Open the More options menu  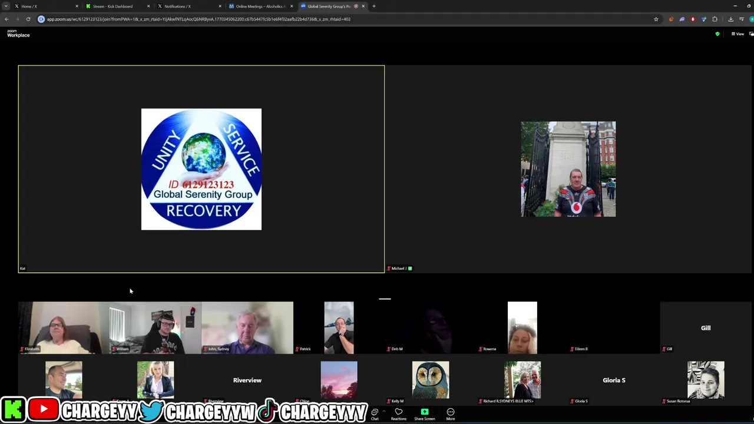tap(451, 414)
